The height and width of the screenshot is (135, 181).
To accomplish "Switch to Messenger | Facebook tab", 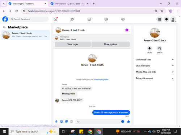I will pos(27,4).
